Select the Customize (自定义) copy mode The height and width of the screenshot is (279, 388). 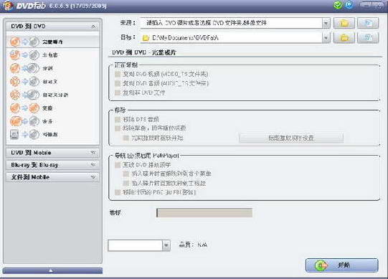click(x=52, y=81)
